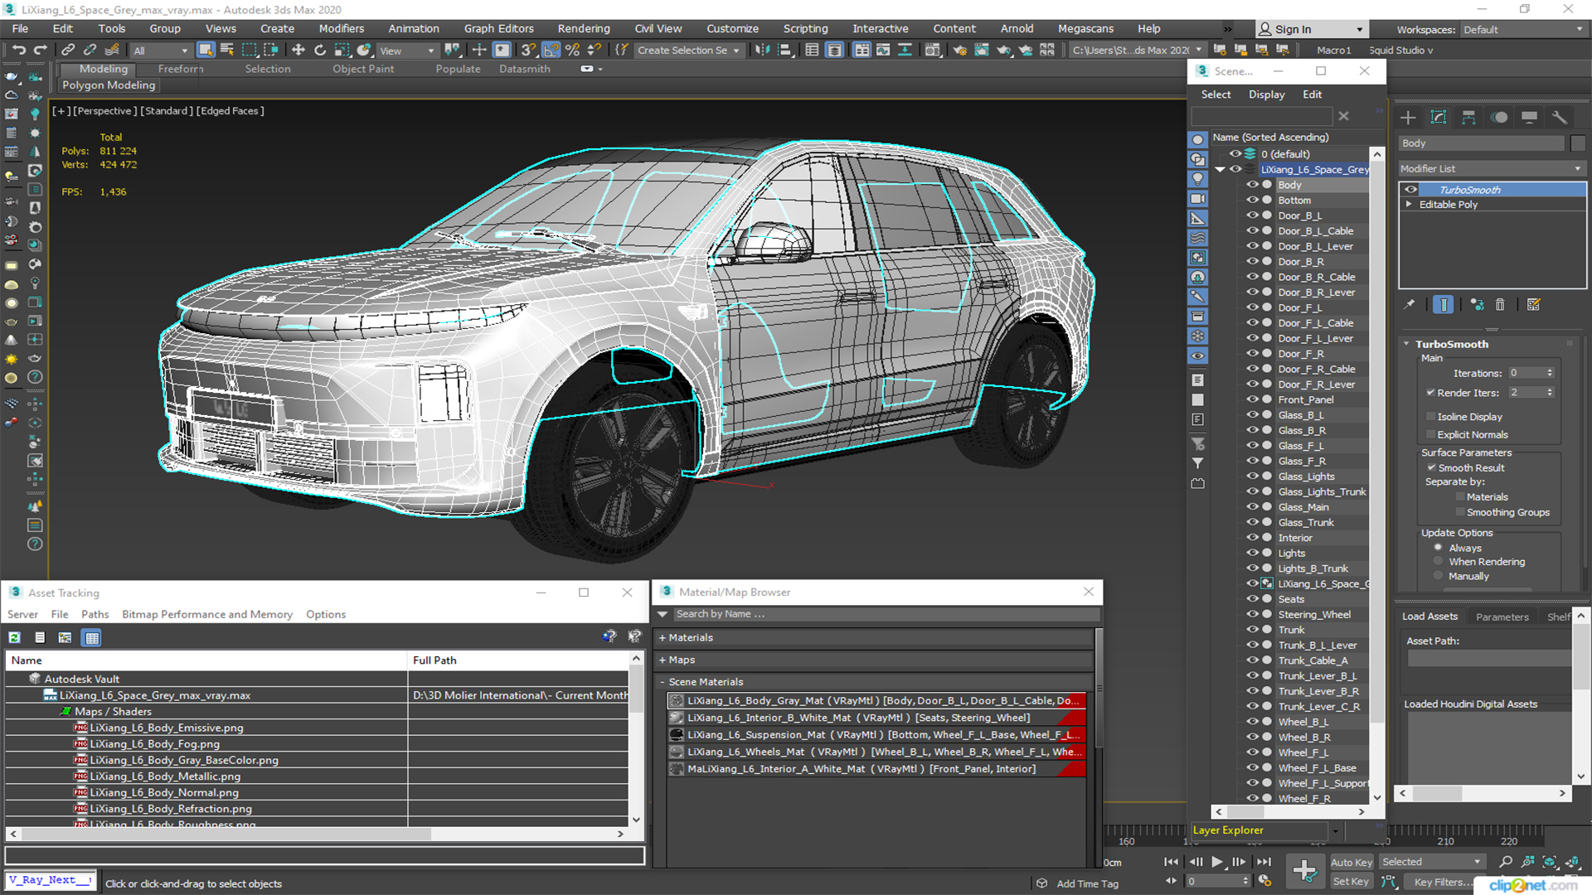Click the Undo arrow in main toolbar

[18, 50]
